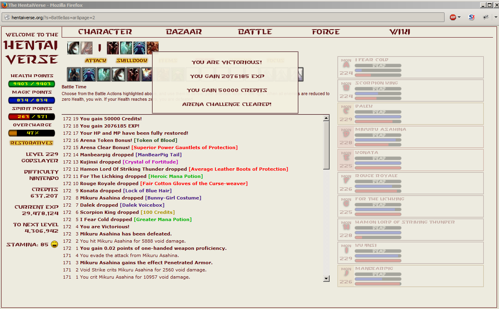Click the battle log scroll-up arrow
499x309 pixels.
(326, 118)
